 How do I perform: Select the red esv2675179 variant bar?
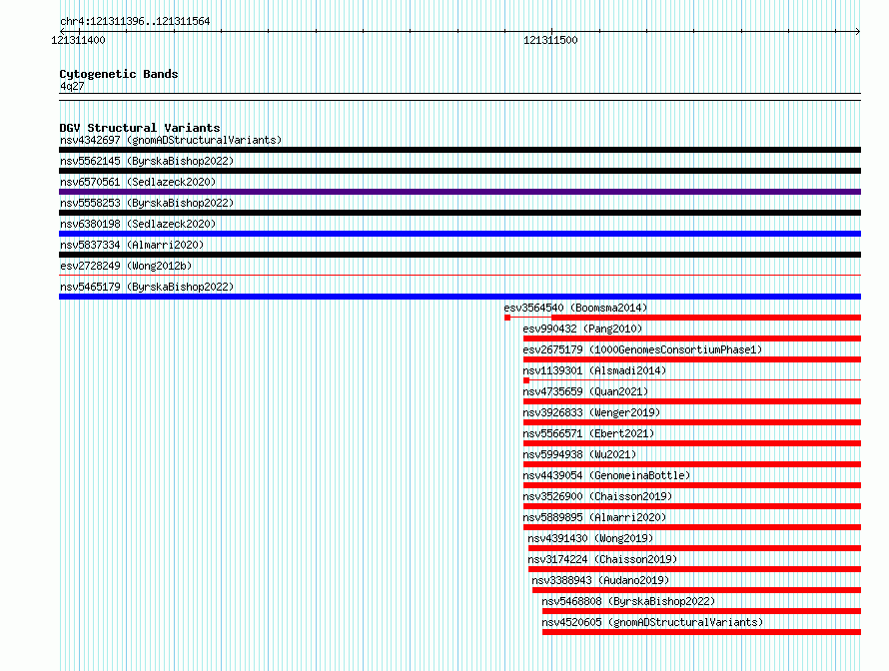click(692, 359)
